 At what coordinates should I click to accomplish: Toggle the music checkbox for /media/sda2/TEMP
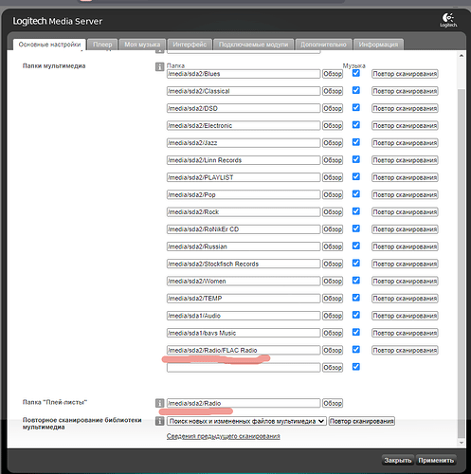click(356, 298)
